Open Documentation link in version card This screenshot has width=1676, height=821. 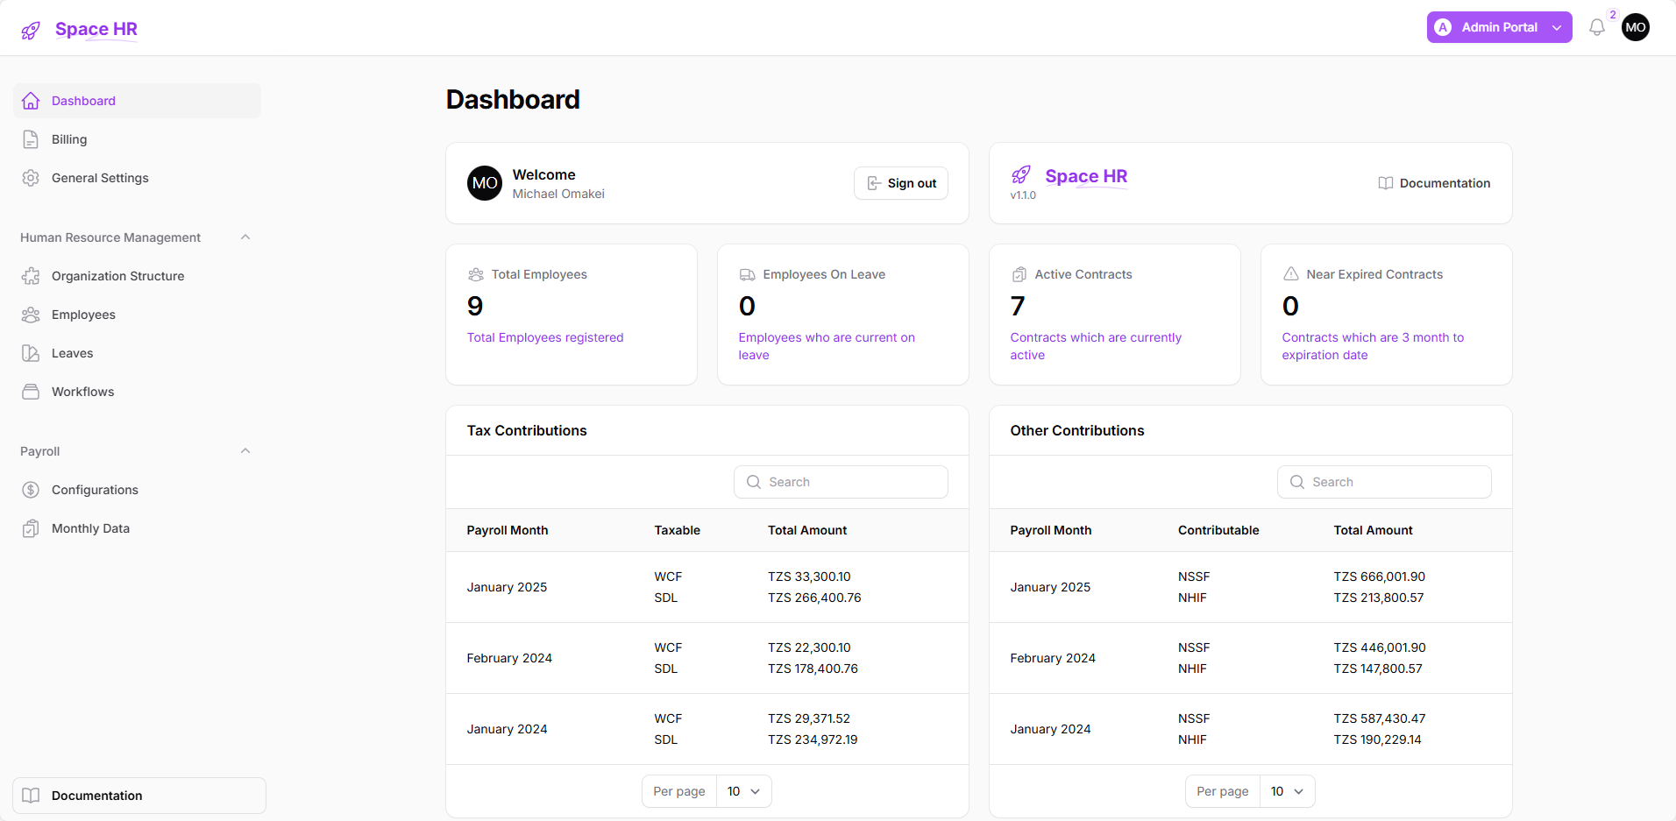click(1434, 183)
